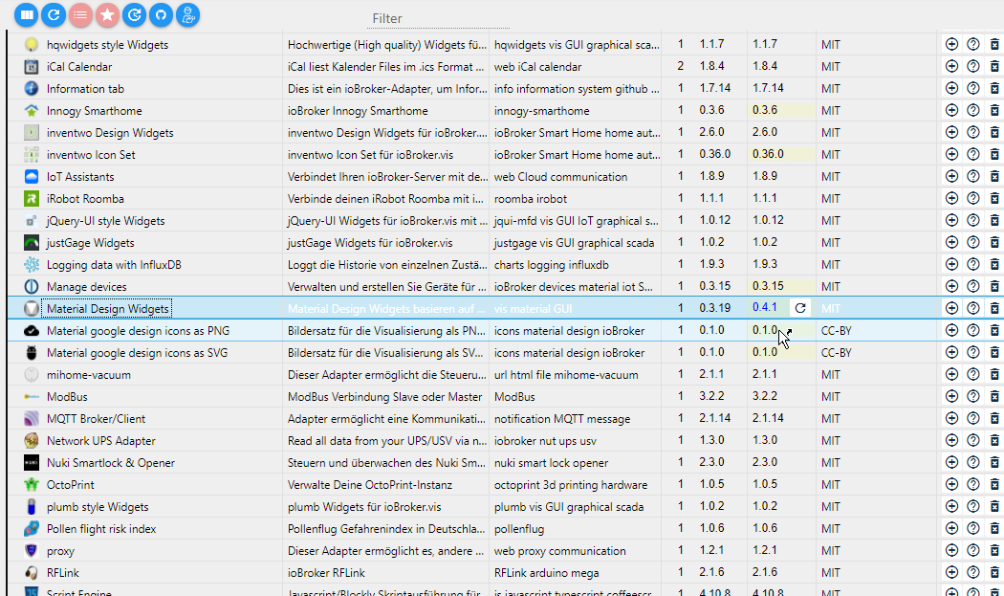Click keywords 'roomba irobot'

point(530,199)
